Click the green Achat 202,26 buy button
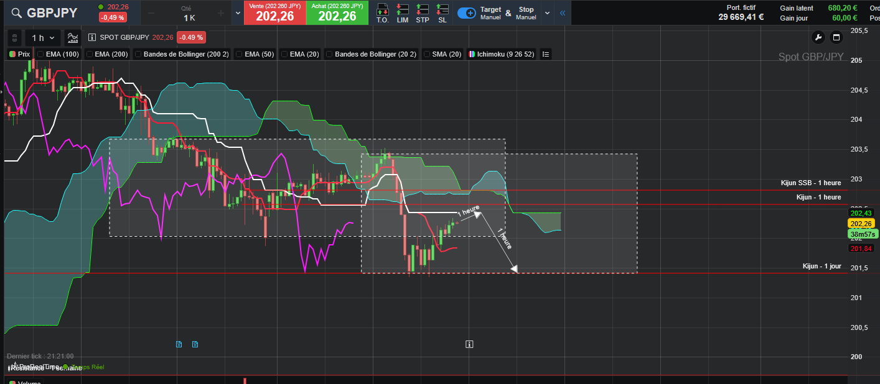 [x=337, y=13]
